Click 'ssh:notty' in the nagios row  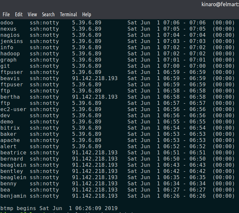(x=44, y=35)
